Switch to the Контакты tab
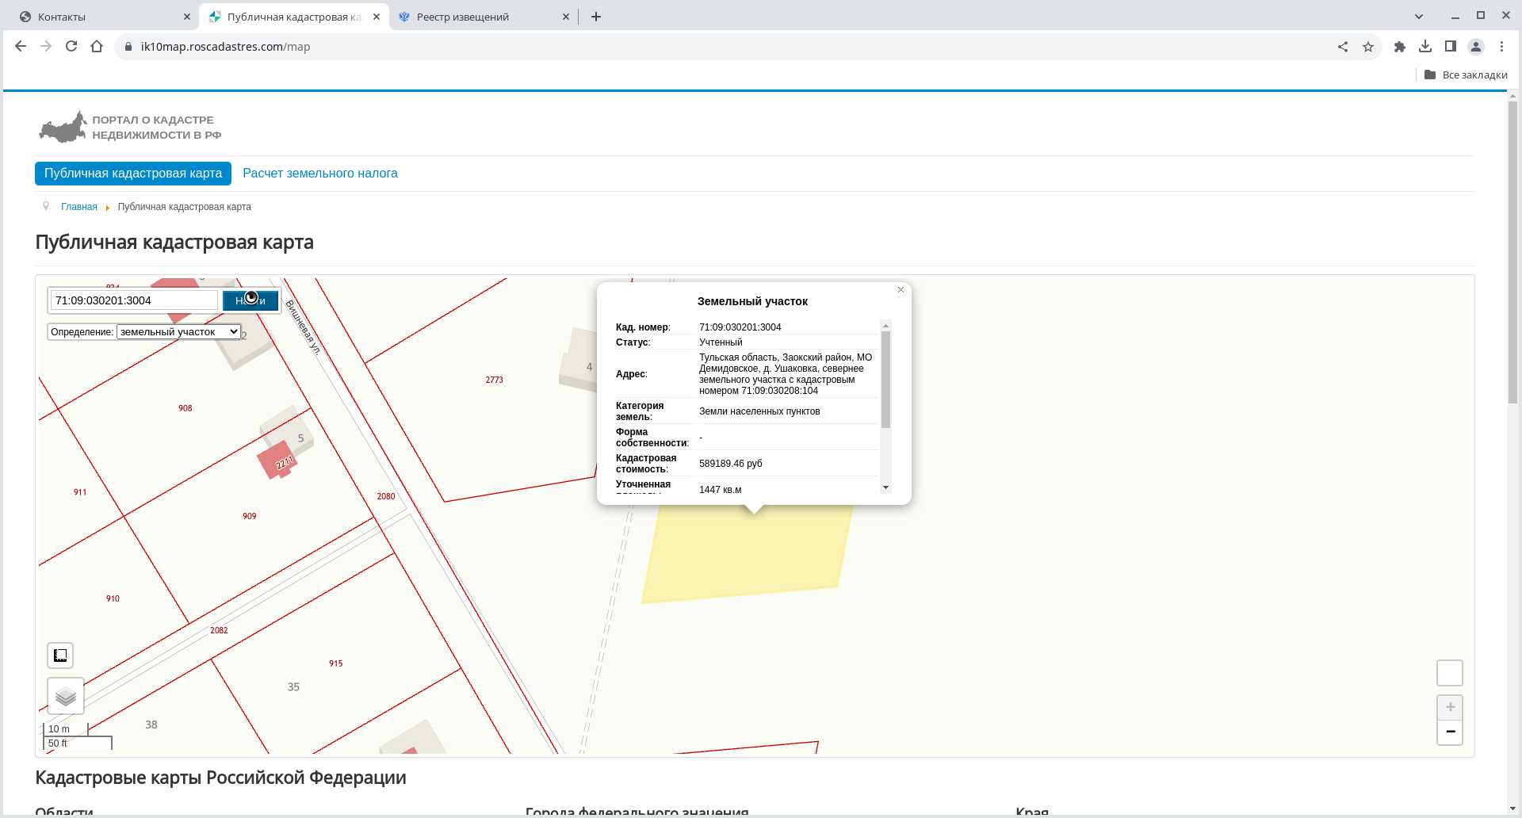 tap(103, 17)
